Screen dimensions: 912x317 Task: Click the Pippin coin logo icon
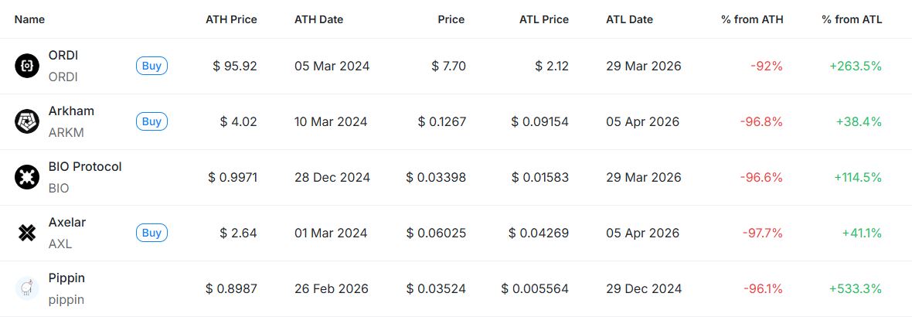[27, 288]
